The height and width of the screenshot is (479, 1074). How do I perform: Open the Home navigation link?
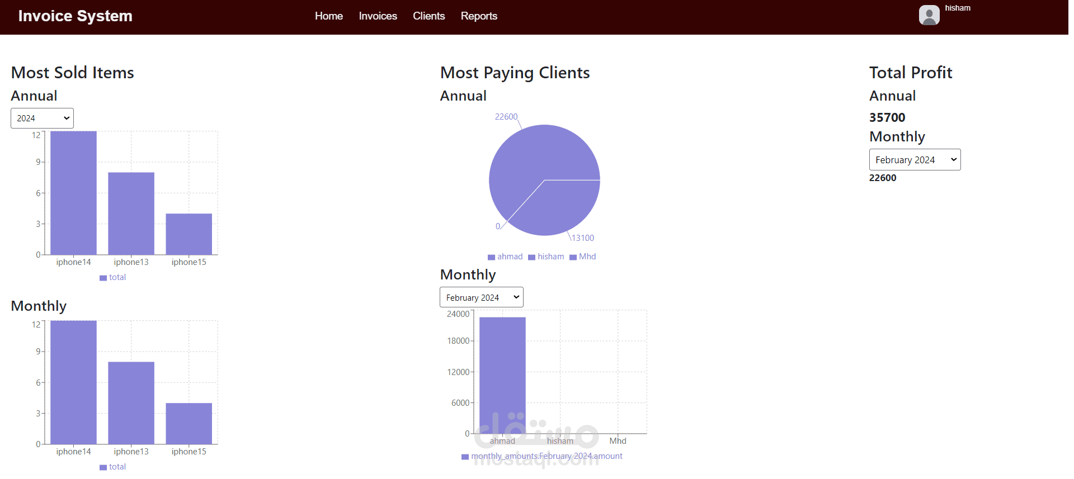point(328,16)
